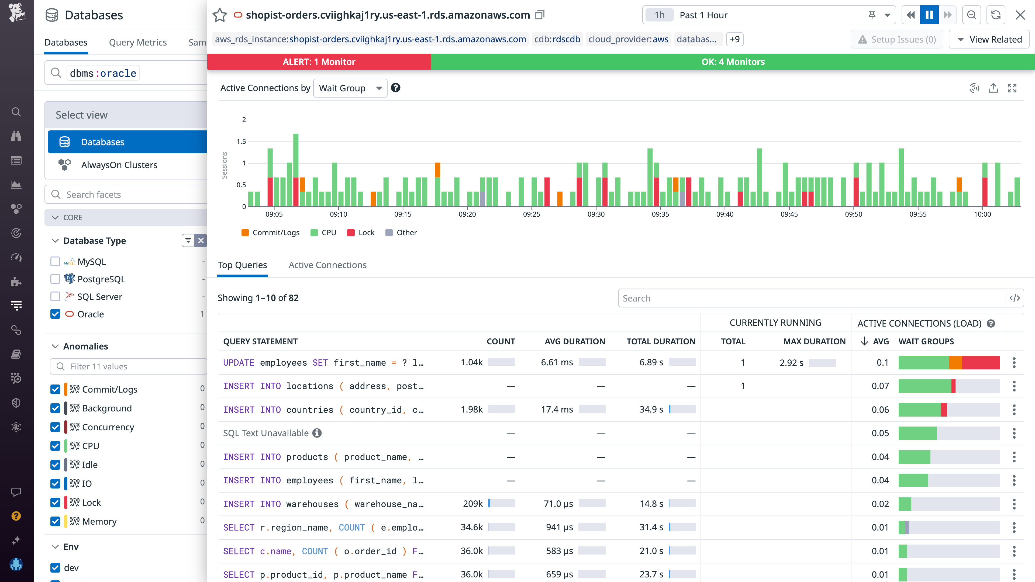The width and height of the screenshot is (1035, 582).
Task: Click the export icon above the sessions chart
Action: (x=993, y=88)
